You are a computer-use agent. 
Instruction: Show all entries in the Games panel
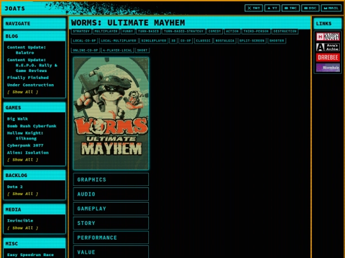(x=22, y=160)
